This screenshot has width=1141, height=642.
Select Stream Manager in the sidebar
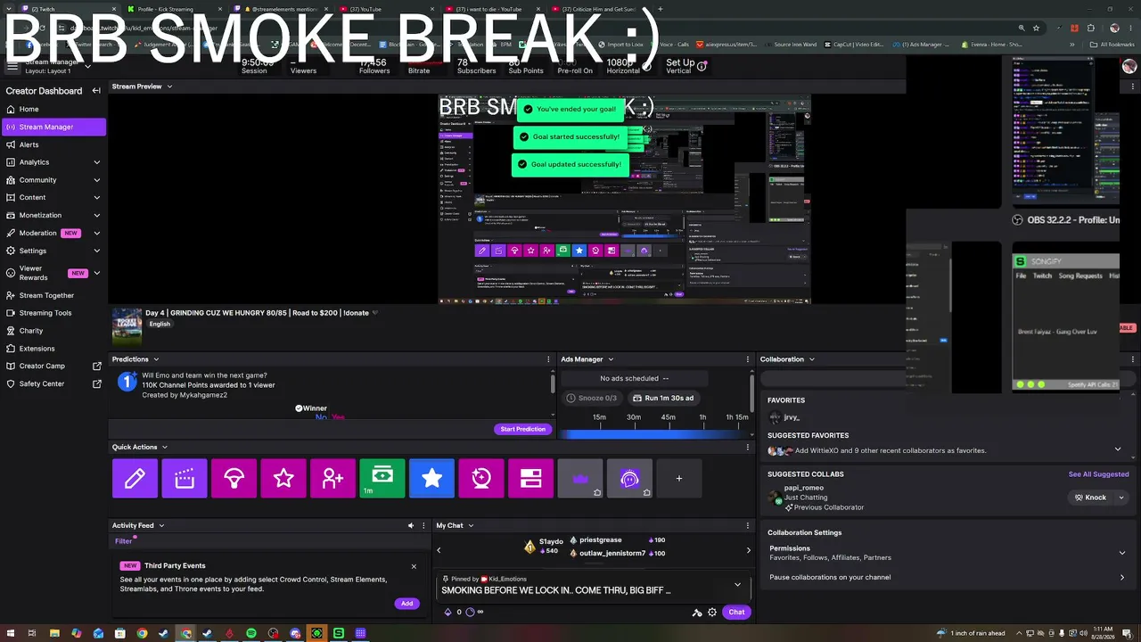click(53, 127)
